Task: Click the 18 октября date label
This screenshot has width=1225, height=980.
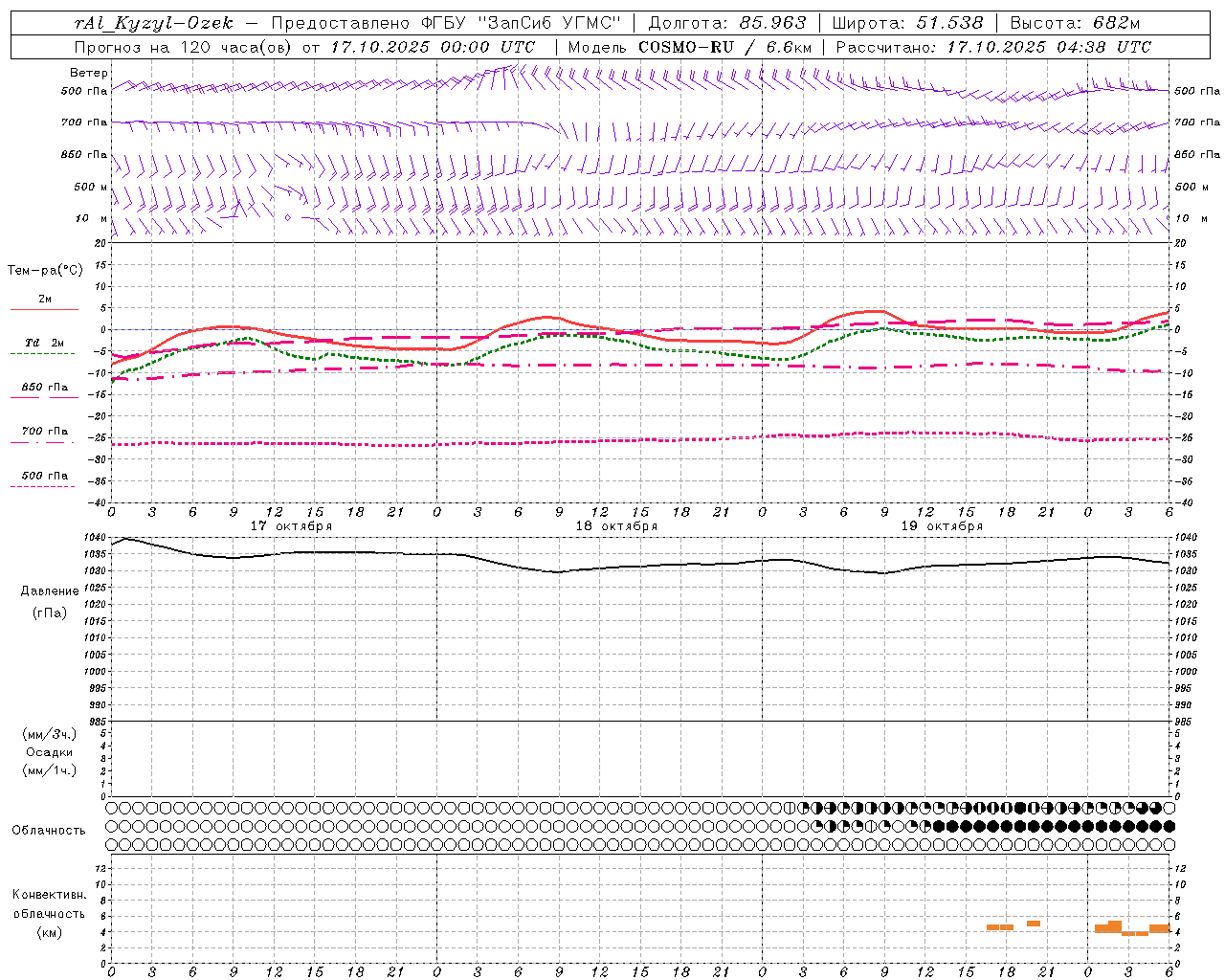Action: point(616,526)
